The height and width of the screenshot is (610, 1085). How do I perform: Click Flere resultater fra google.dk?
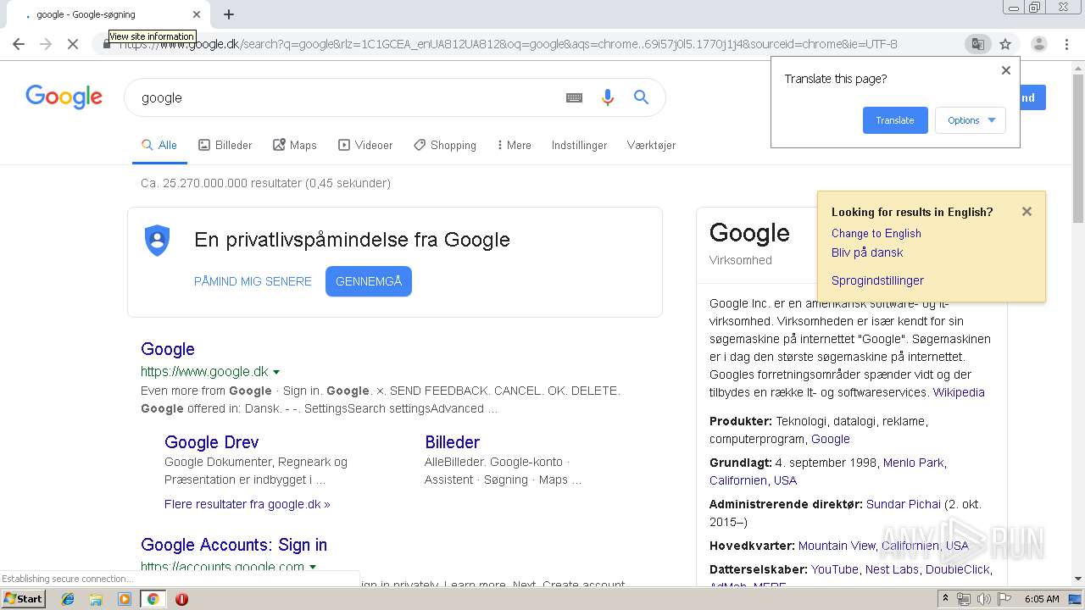pos(248,504)
